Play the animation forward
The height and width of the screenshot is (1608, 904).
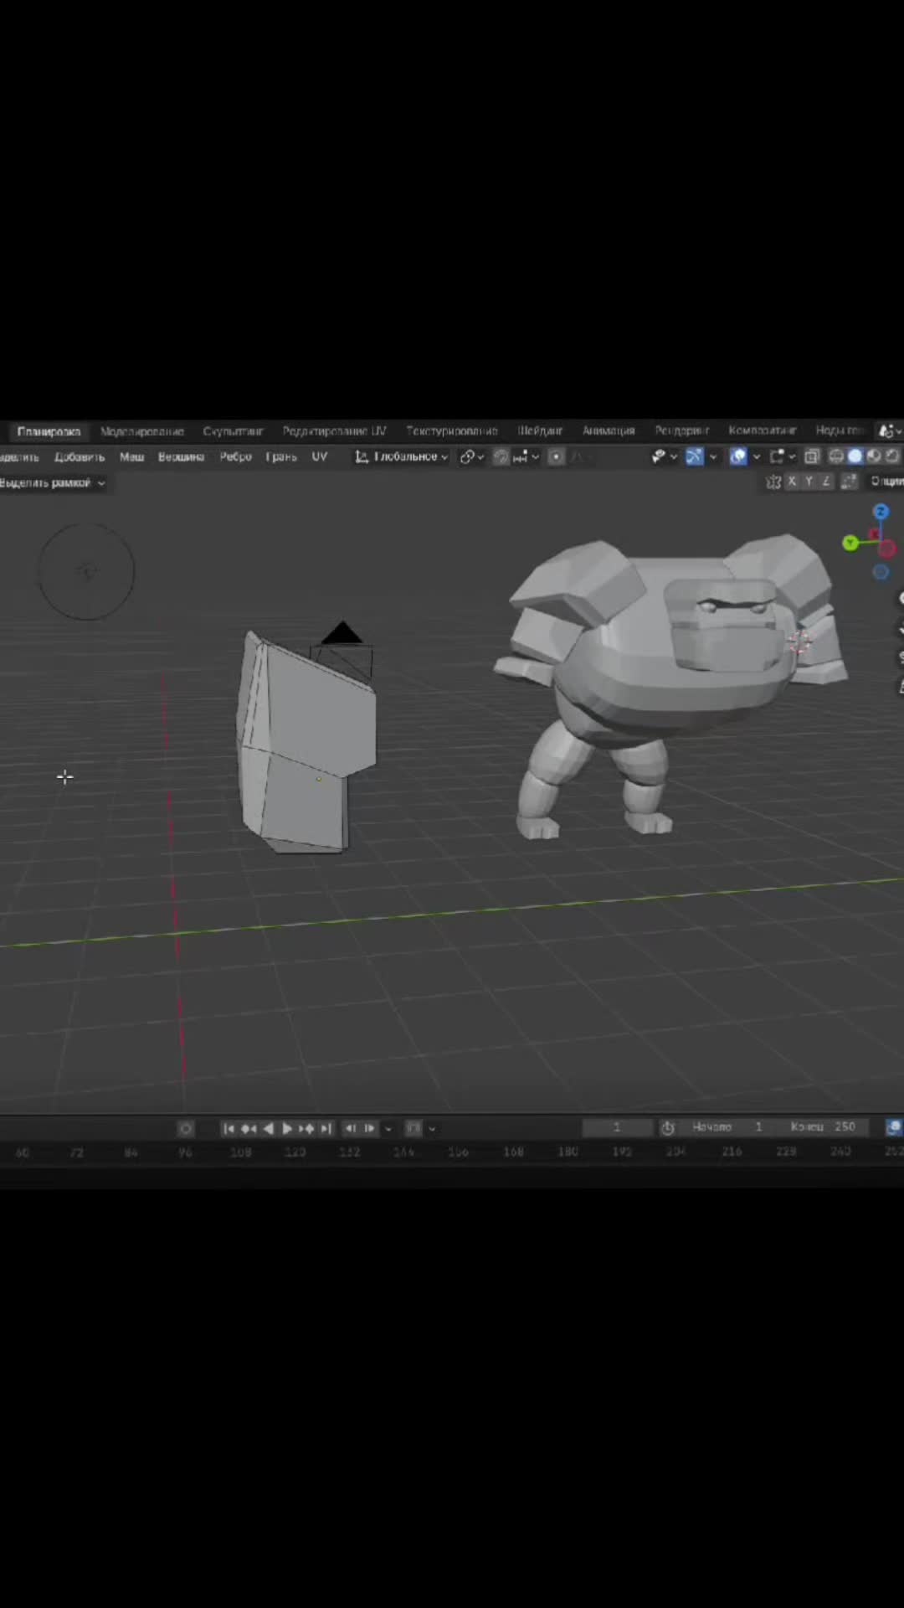(x=287, y=1129)
